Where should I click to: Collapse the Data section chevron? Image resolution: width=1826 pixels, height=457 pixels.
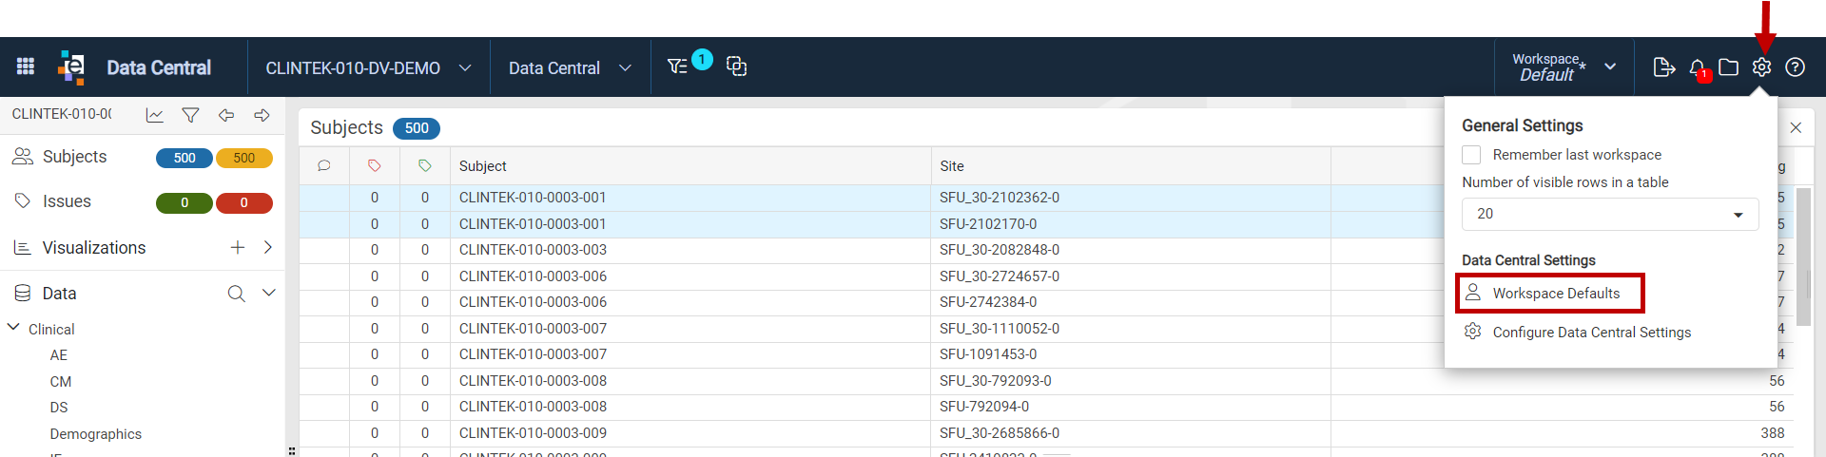pyautogui.click(x=269, y=293)
